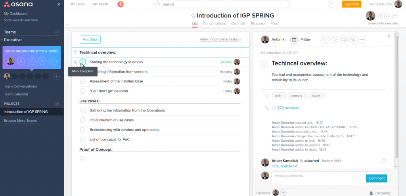Open tags icon in task detail toolbar
Image resolution: width=406 pixels, height=196 pixels.
click(x=335, y=40)
